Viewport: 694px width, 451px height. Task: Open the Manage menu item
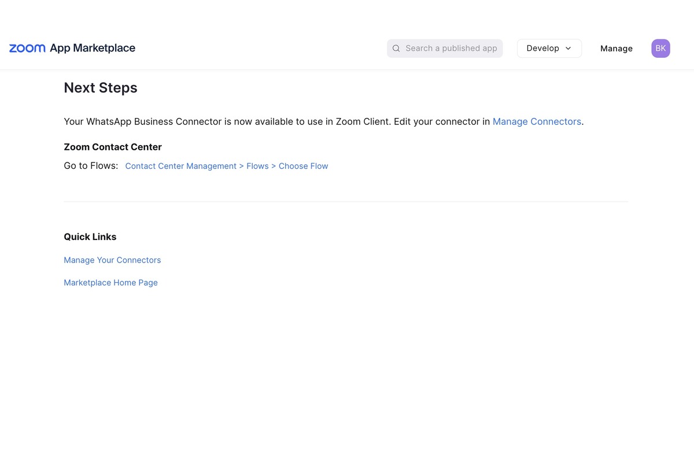[x=617, y=49]
